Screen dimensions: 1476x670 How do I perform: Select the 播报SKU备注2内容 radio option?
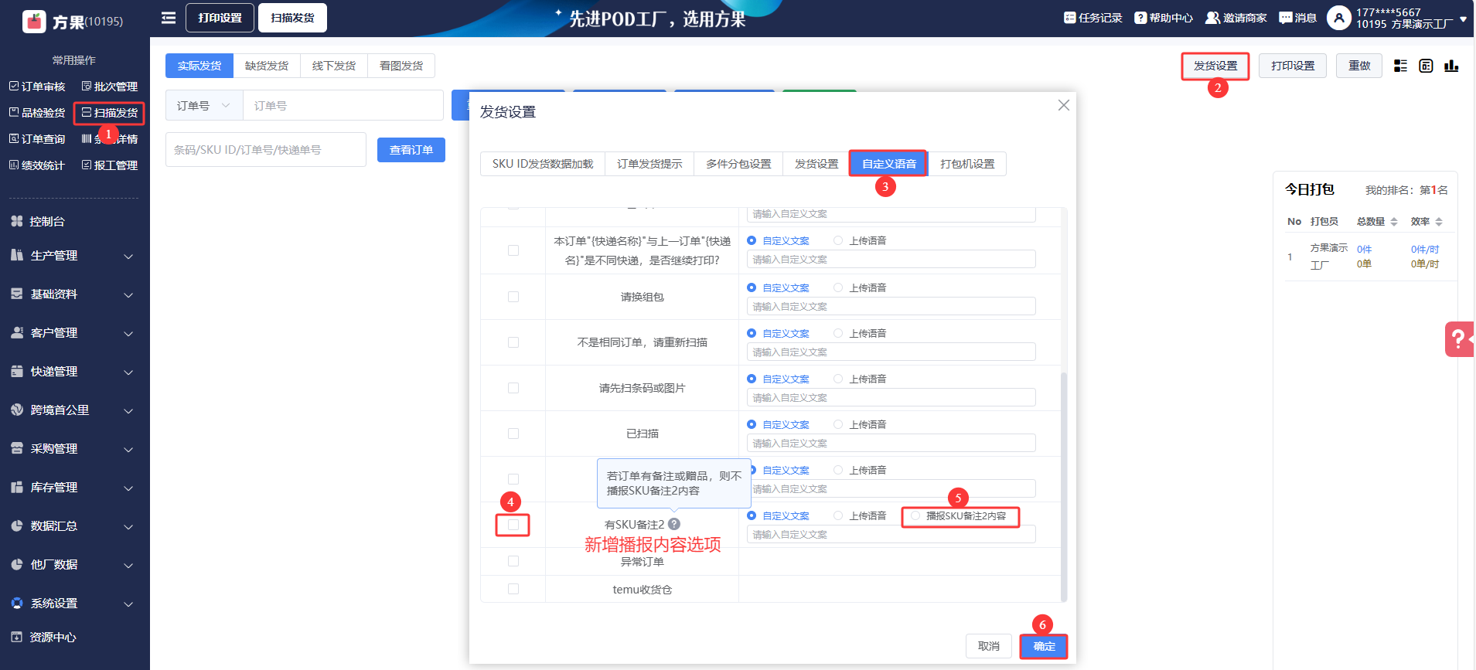pyautogui.click(x=916, y=515)
